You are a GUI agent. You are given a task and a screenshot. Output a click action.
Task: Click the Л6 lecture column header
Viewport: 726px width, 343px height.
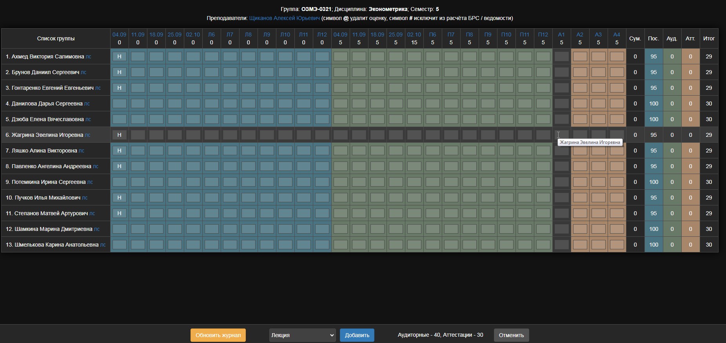tap(211, 34)
